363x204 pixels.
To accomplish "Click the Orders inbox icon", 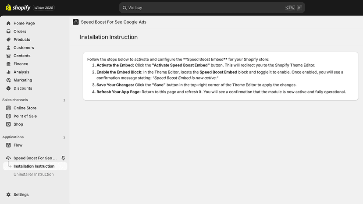I will click(x=9, y=31).
